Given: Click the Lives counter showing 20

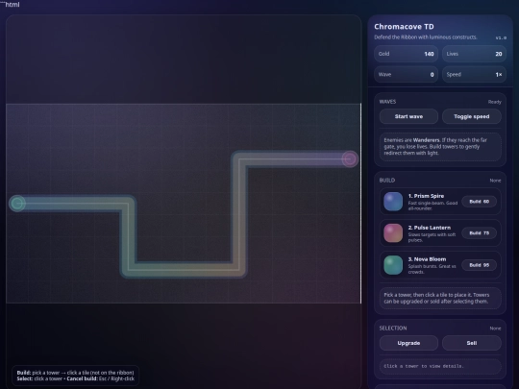Looking at the screenshot, I should [475, 54].
